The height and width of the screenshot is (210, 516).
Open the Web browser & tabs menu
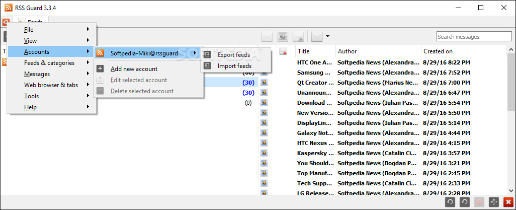[x=52, y=85]
